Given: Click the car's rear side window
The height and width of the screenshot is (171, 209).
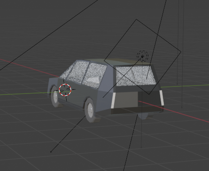Looking at the screenshot, I should point(94,75).
